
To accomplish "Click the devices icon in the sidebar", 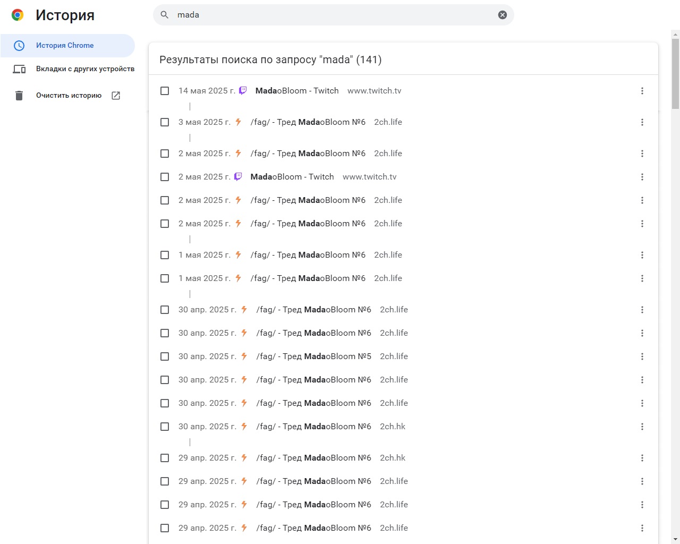I will point(19,69).
